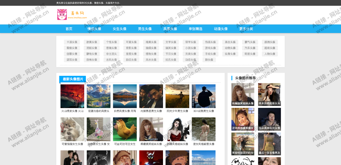Go to the 节日头像 tag
The image size is (341, 165).
tap(171, 54)
